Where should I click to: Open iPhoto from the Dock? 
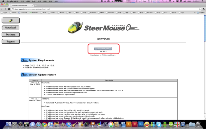[57, 124]
